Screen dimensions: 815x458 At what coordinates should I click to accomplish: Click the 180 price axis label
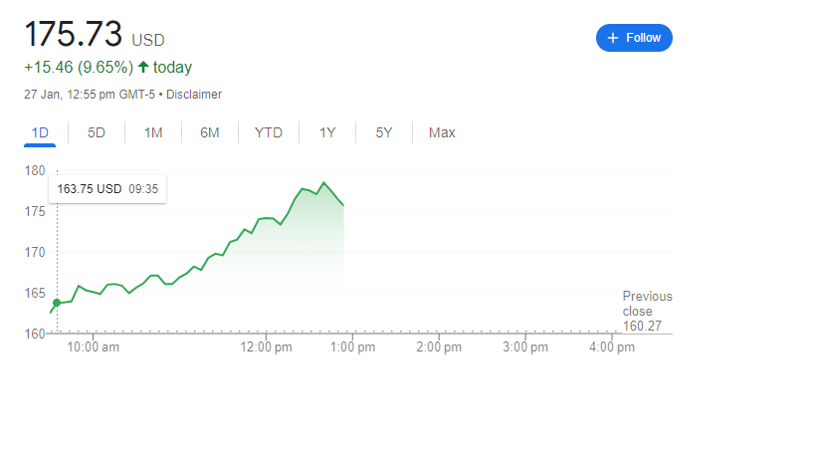tap(35, 170)
